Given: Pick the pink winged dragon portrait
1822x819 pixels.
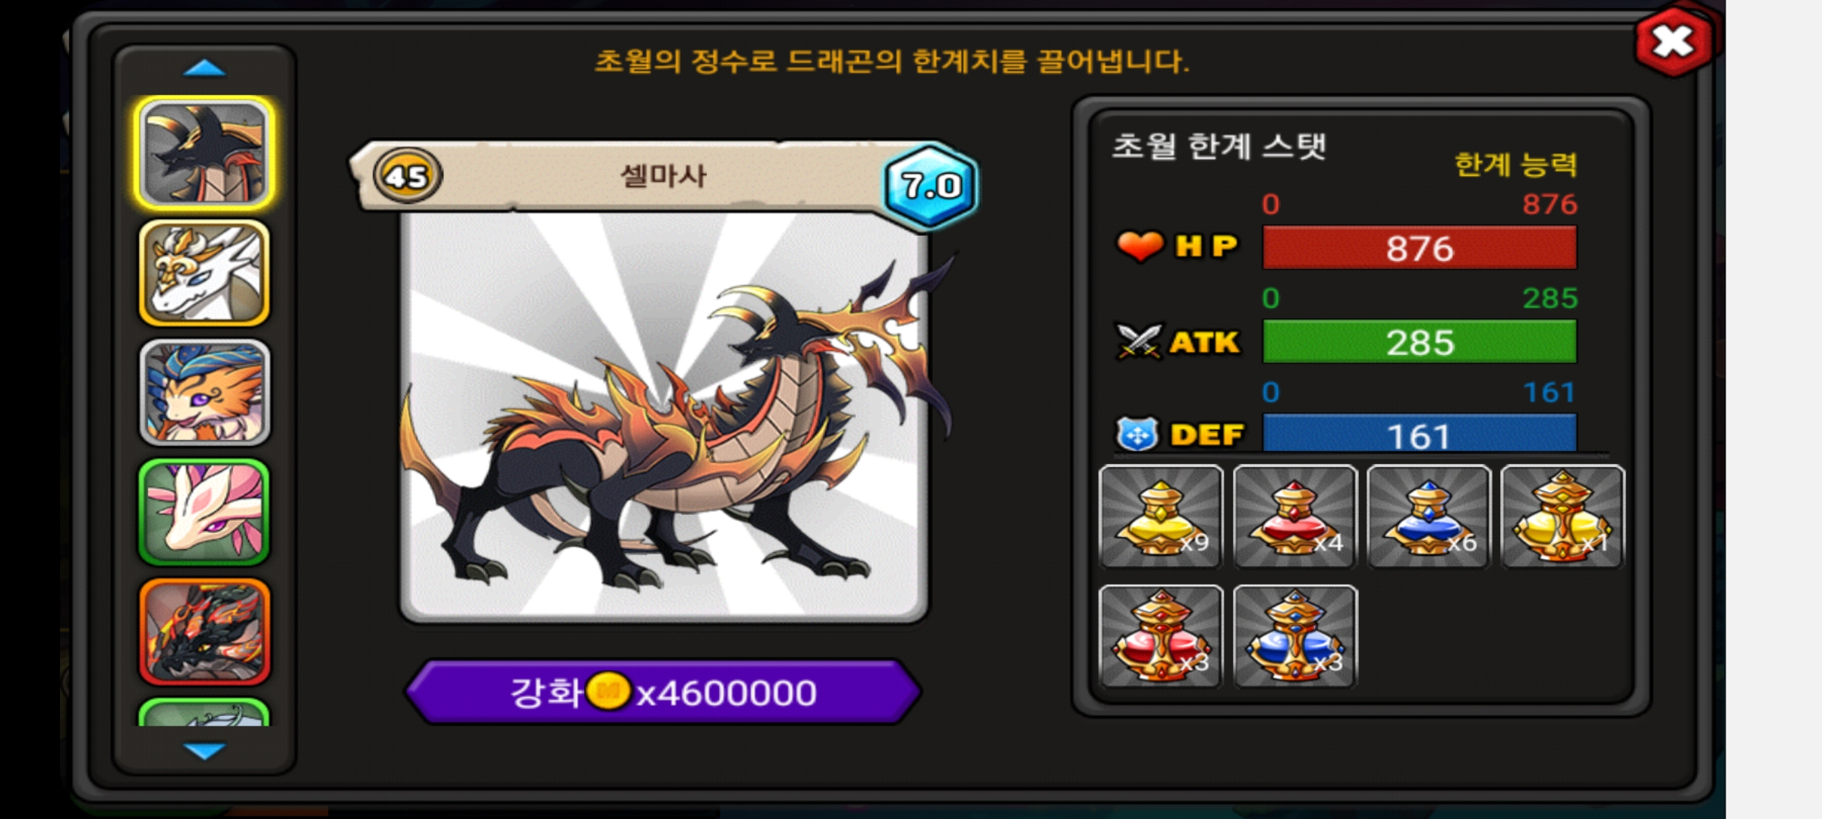Looking at the screenshot, I should click(204, 512).
